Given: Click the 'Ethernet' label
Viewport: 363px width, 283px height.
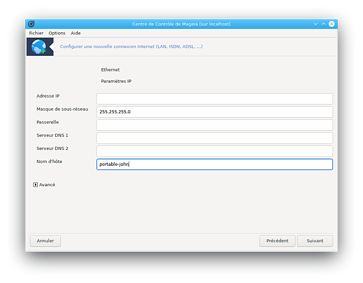Looking at the screenshot, I should pyautogui.click(x=110, y=70).
